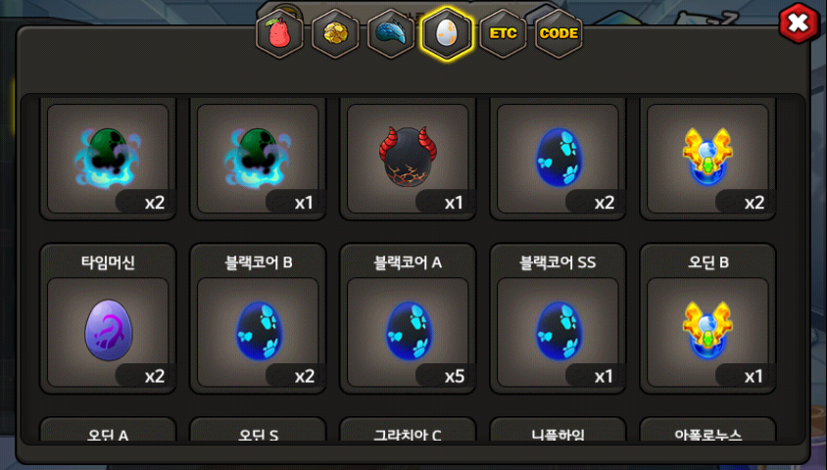Switch to the gold ore category tab
Image resolution: width=827 pixels, height=470 pixels.
pos(335,33)
